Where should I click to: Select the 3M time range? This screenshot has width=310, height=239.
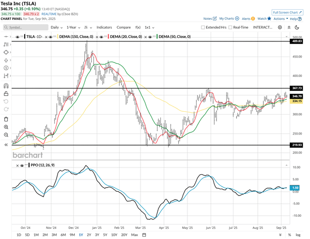point(54,235)
